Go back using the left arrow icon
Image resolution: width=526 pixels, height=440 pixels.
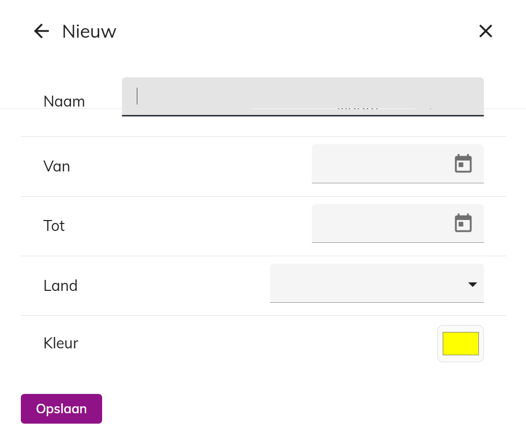(x=42, y=31)
